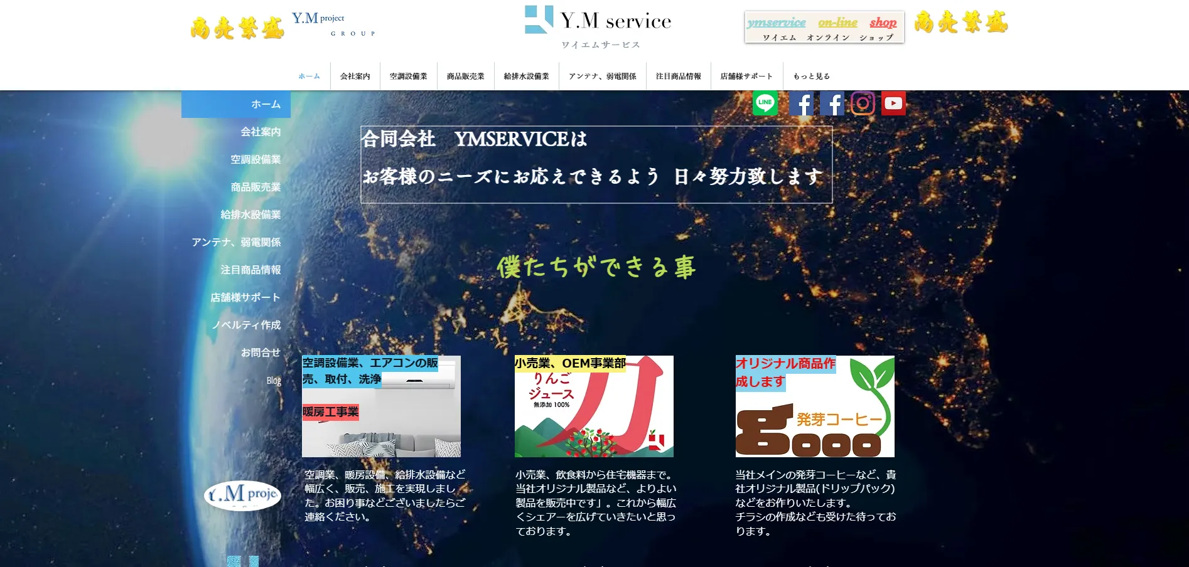Click the Y.M project GROUP logo

(333, 25)
